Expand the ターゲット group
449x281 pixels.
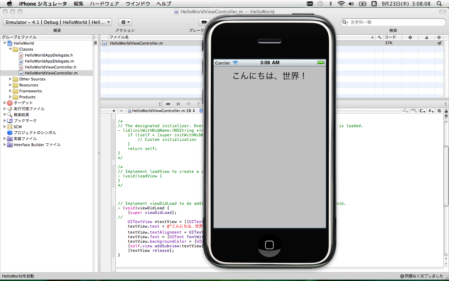pyautogui.click(x=5, y=103)
